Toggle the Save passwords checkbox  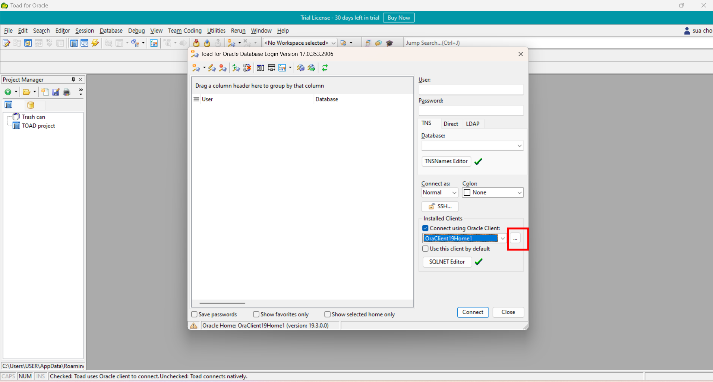coord(194,314)
